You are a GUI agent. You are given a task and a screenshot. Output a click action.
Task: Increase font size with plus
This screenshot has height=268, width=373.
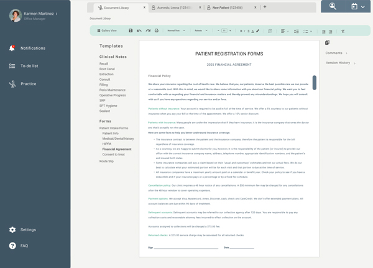point(230,30)
